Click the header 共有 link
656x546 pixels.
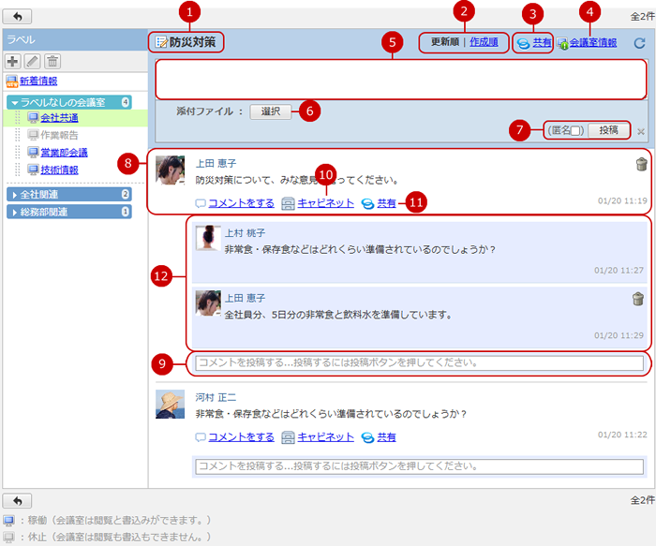pyautogui.click(x=542, y=43)
